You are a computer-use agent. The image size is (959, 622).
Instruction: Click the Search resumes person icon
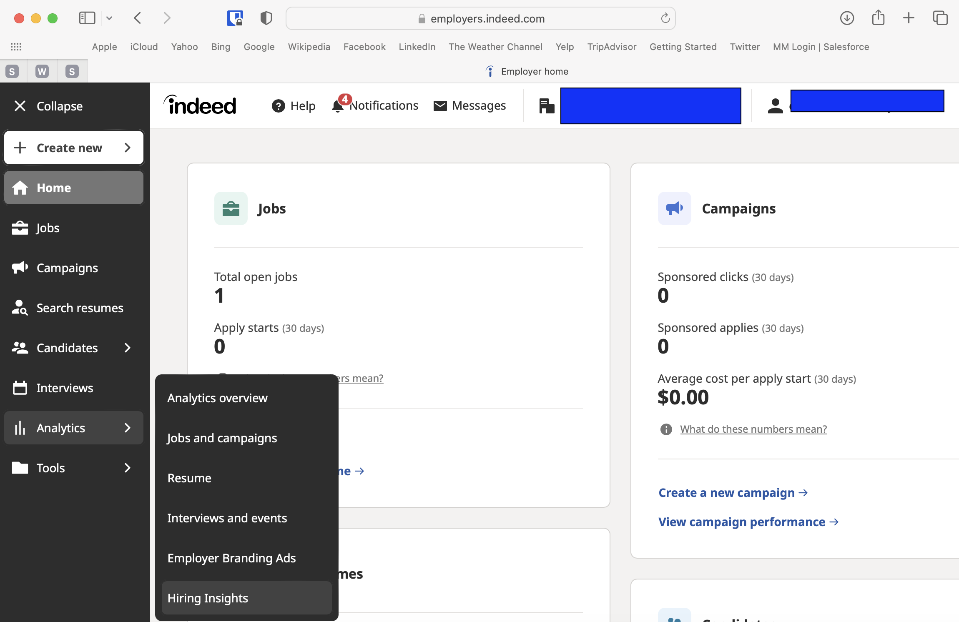[x=20, y=308]
